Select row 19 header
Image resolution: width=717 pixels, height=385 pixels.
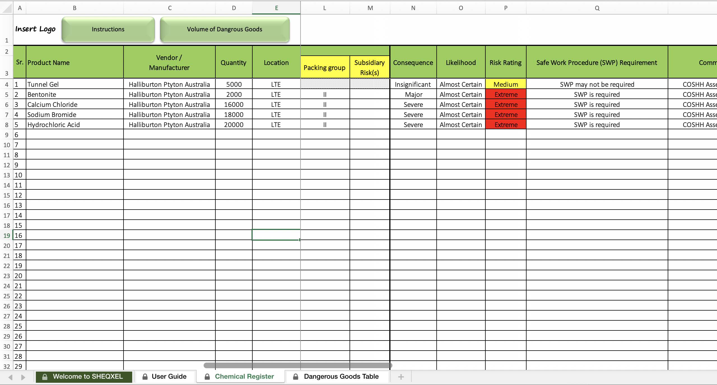7,236
